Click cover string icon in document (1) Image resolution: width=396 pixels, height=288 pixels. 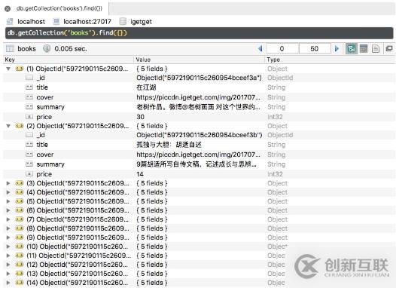29,97
